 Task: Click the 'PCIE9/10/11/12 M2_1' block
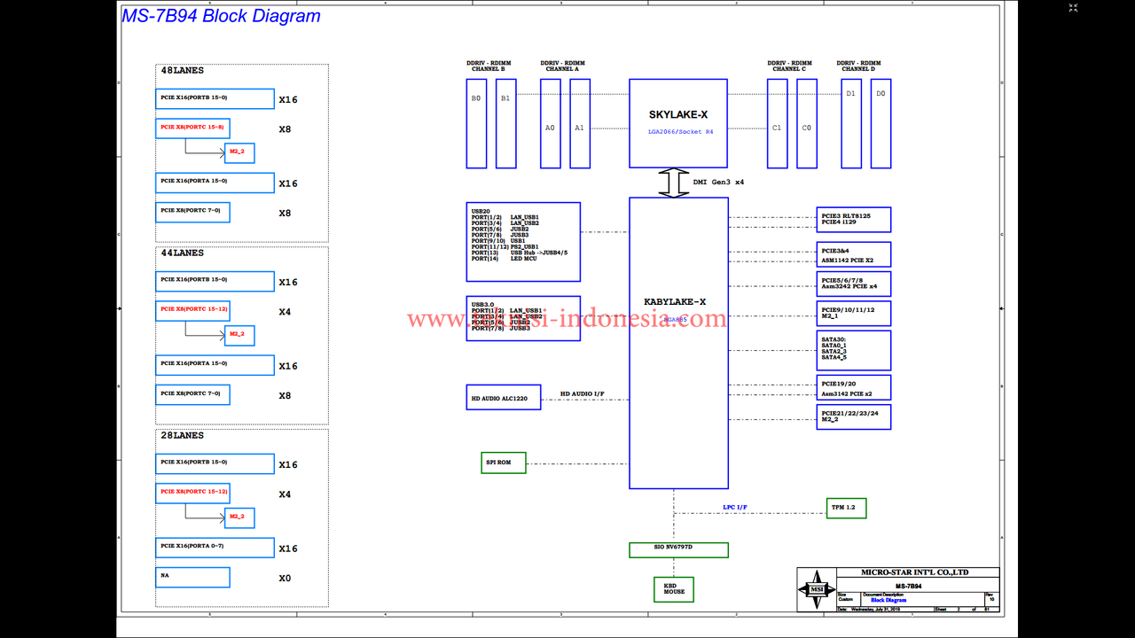coord(854,313)
